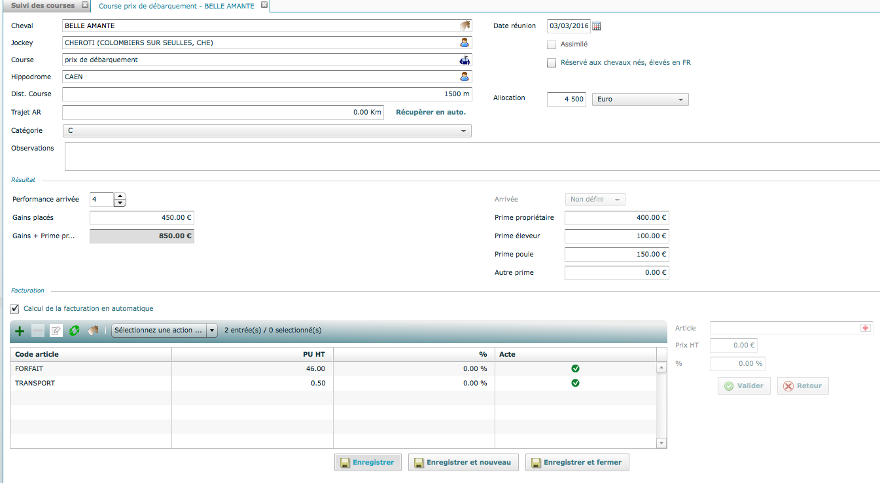Viewport: 880px width, 483px height.
Task: Click Acte green check for TRANSPORT row
Action: coord(575,383)
